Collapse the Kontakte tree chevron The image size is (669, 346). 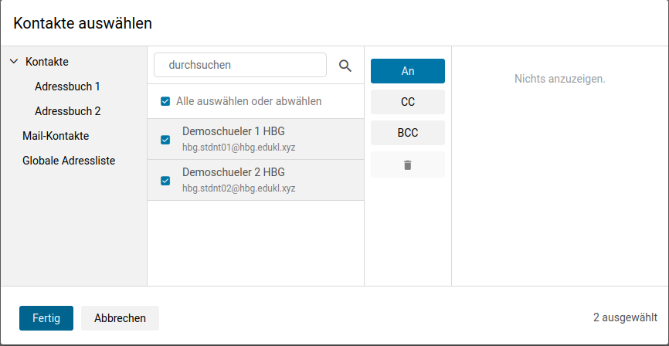[x=14, y=62]
